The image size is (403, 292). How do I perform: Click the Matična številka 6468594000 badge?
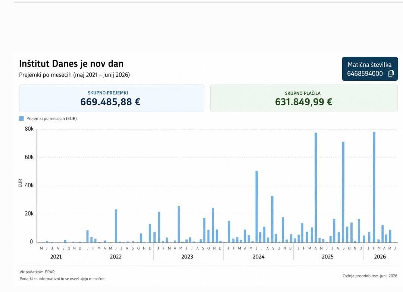(369, 69)
